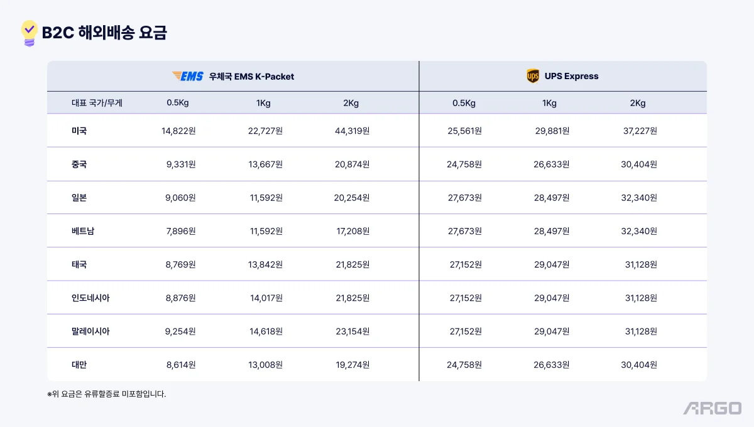Click the 44,319원 price cell

click(x=351, y=131)
